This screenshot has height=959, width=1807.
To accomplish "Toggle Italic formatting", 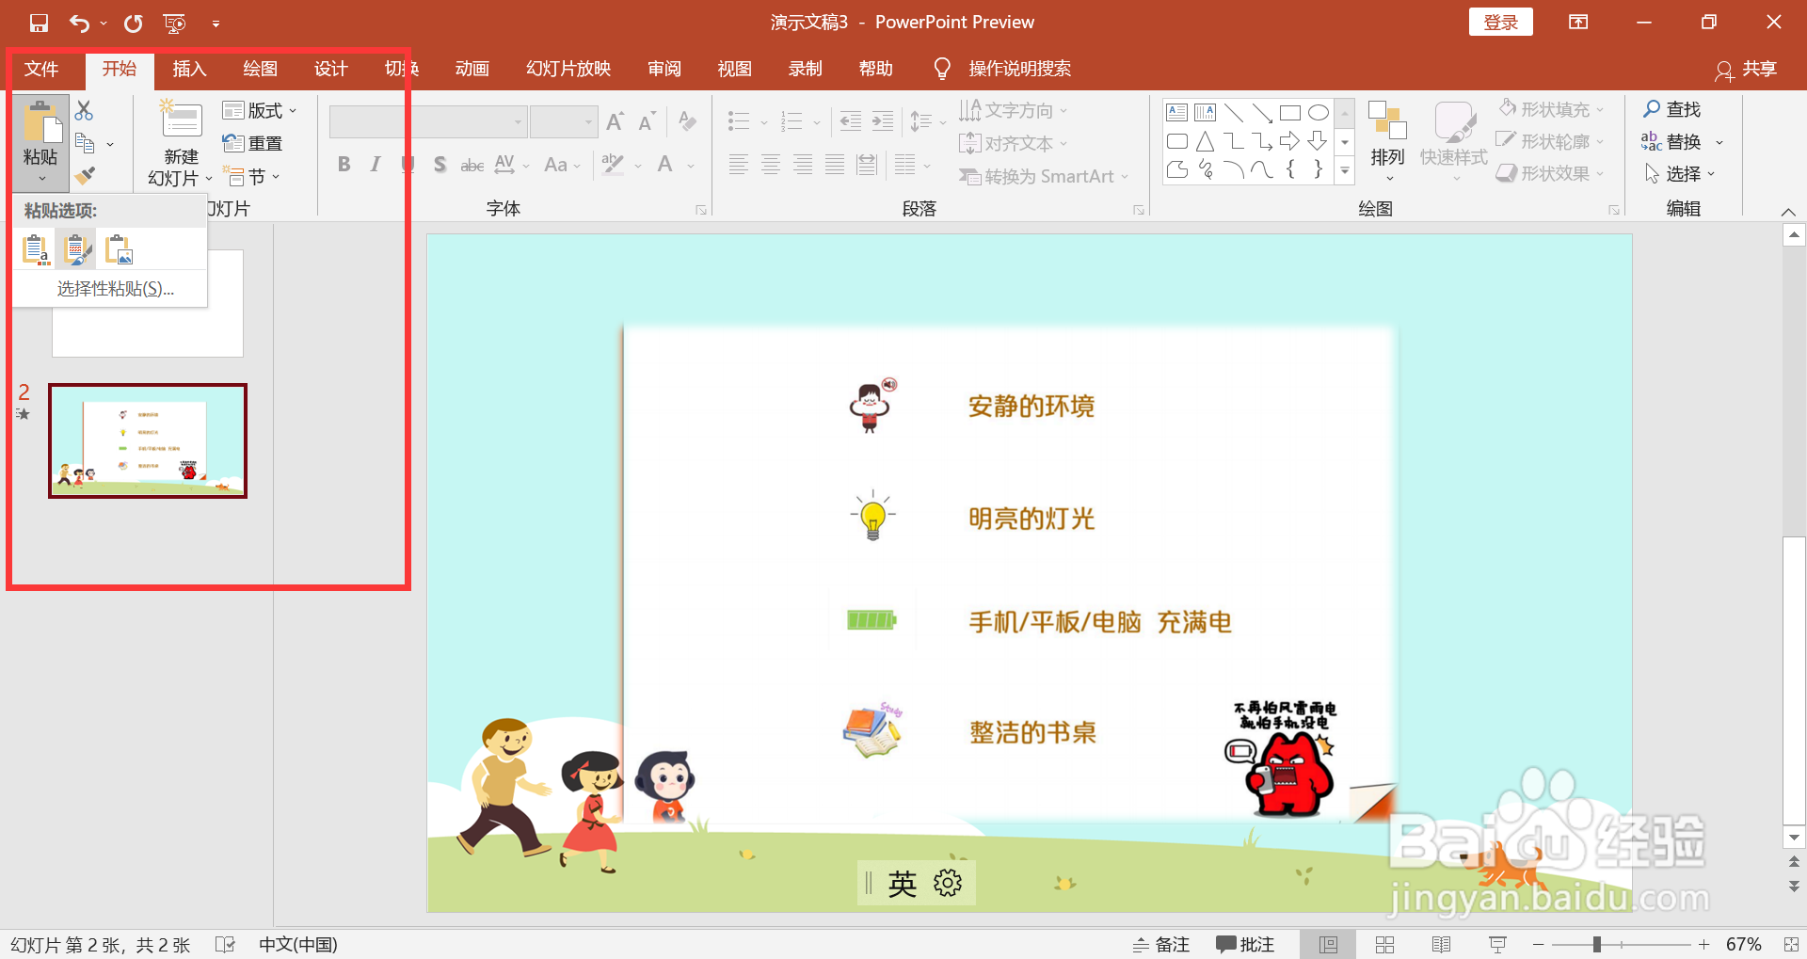I will (x=376, y=165).
